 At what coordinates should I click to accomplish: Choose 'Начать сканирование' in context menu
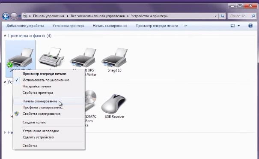(49, 101)
